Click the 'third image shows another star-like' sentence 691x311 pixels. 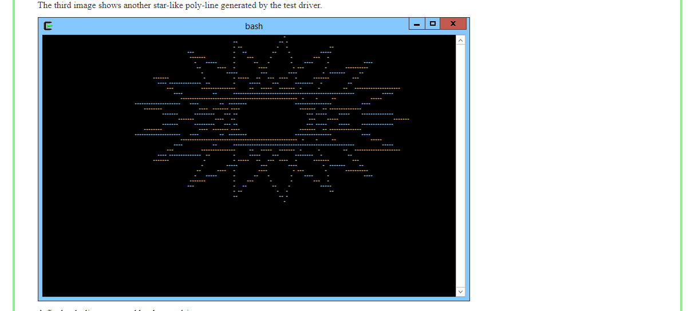[x=180, y=5]
